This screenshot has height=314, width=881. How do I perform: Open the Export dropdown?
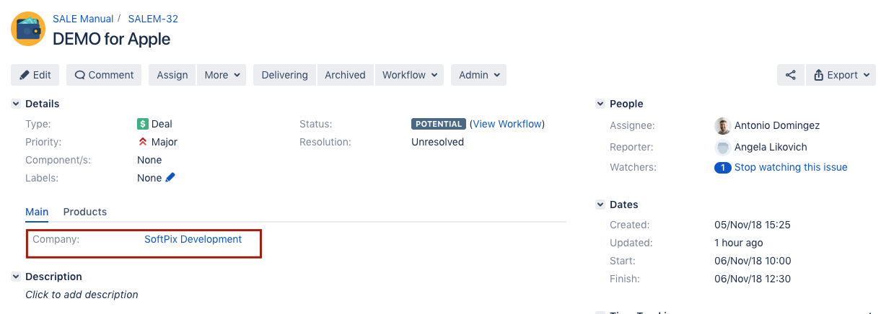pos(841,75)
